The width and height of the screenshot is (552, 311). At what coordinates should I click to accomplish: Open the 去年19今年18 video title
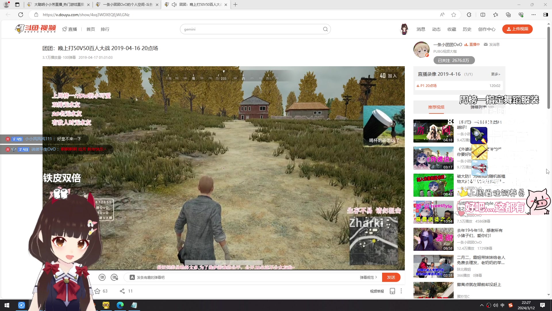point(480,233)
